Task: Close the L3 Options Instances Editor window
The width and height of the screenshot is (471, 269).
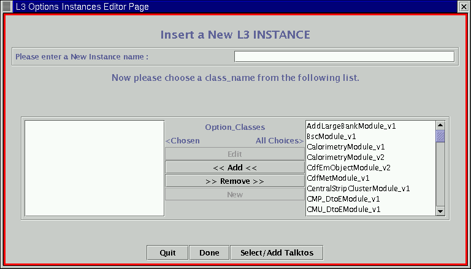Action: click(x=464, y=6)
